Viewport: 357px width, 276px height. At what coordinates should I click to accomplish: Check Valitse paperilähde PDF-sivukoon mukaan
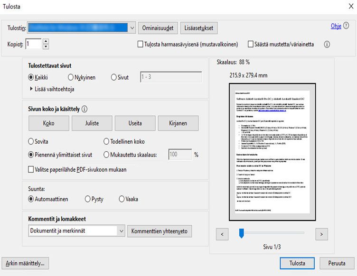click(x=31, y=169)
